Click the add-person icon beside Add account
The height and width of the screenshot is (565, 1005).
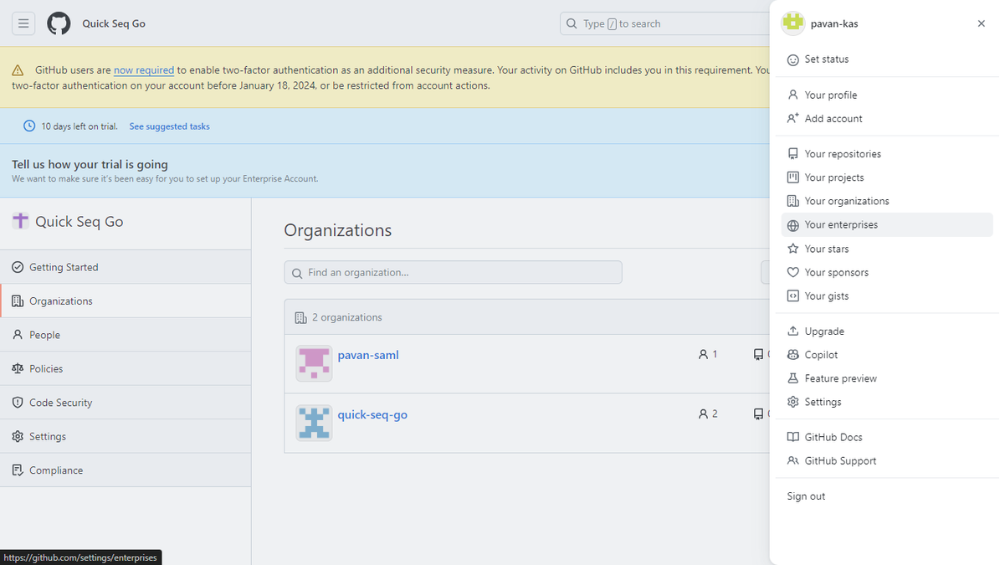tap(793, 119)
